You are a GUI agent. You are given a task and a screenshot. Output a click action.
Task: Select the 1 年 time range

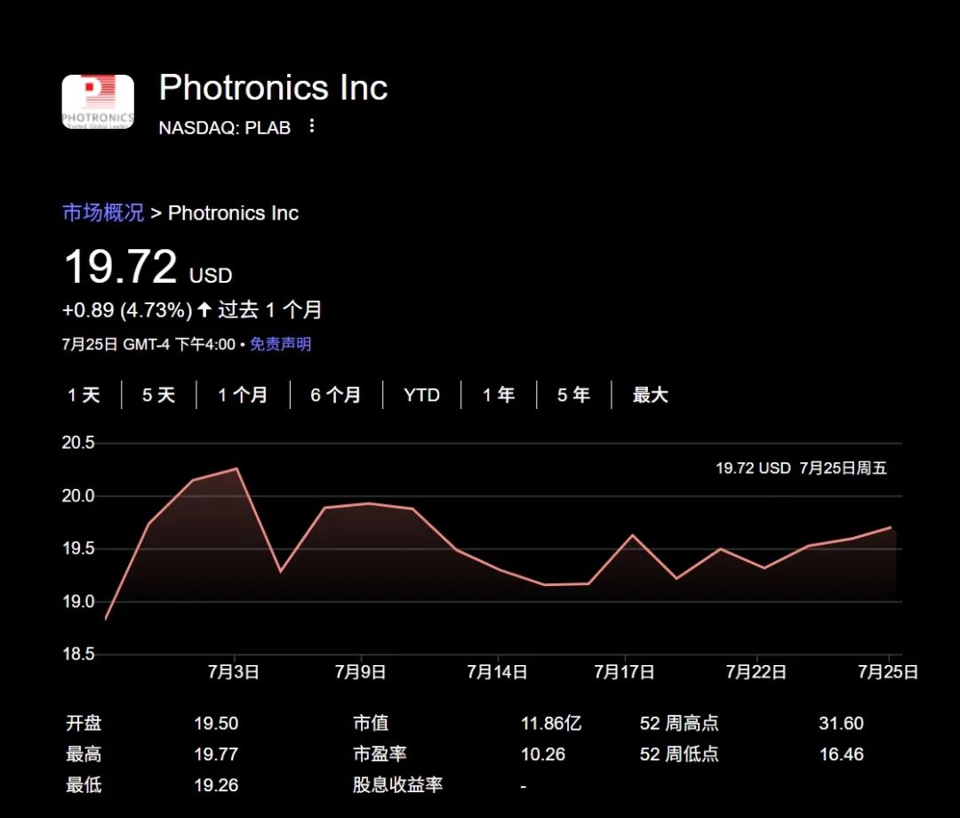(x=499, y=395)
